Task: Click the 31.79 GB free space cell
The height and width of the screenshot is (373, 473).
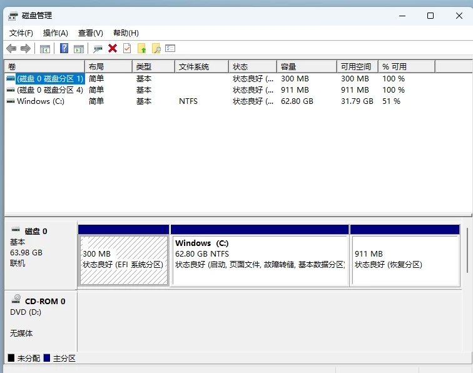Action: [357, 101]
